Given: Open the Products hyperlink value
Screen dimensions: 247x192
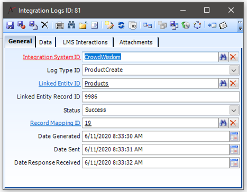Looking at the screenshot, I should pos(96,84).
